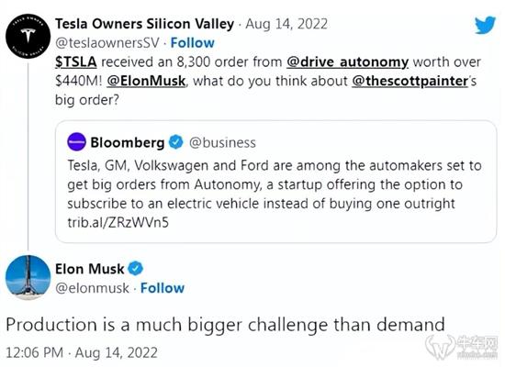Click Elon Musk's verified checkmark badge
The width and height of the screenshot is (505, 367).
tap(136, 269)
